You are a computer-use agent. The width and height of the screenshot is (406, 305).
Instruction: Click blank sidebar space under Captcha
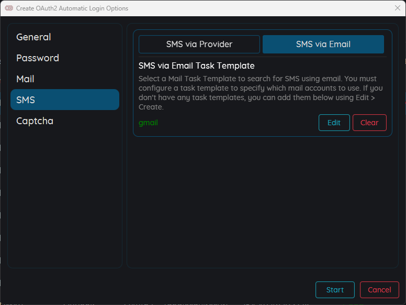[x=65, y=199]
